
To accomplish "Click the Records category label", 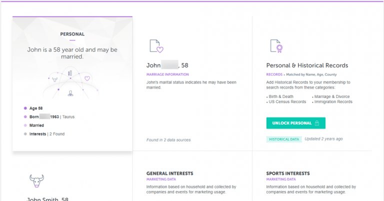I will (x=274, y=74).
